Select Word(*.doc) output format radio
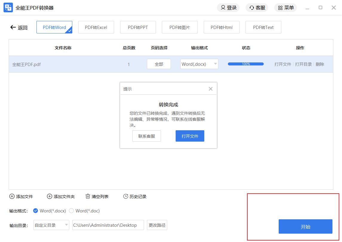 click(x=71, y=211)
